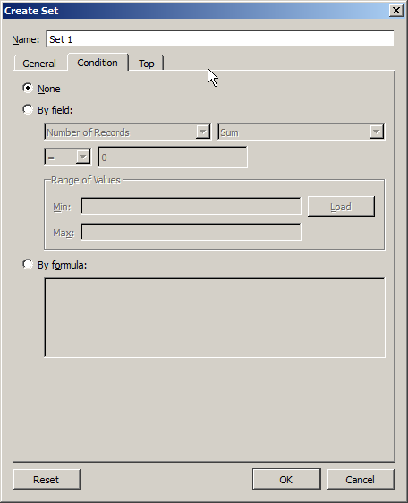The height and width of the screenshot is (503, 408).
Task: Expand the Sum aggregation dropdown
Action: [302, 132]
